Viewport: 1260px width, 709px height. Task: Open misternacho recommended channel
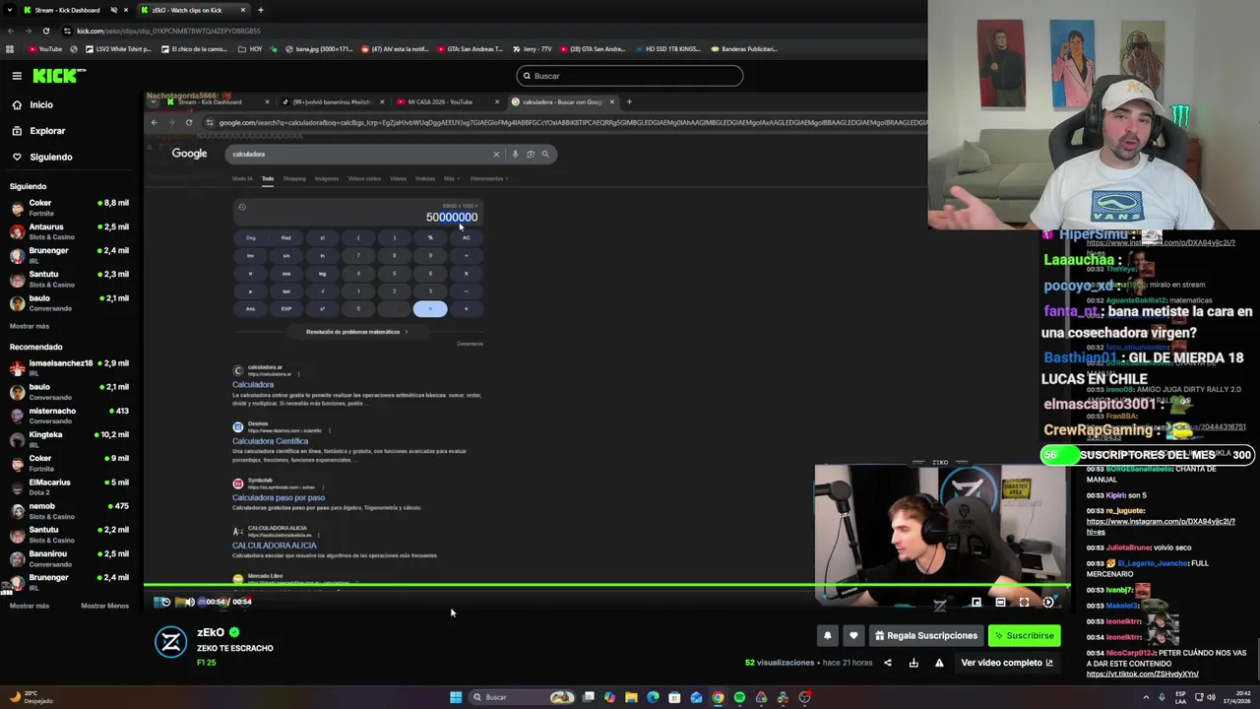click(69, 415)
